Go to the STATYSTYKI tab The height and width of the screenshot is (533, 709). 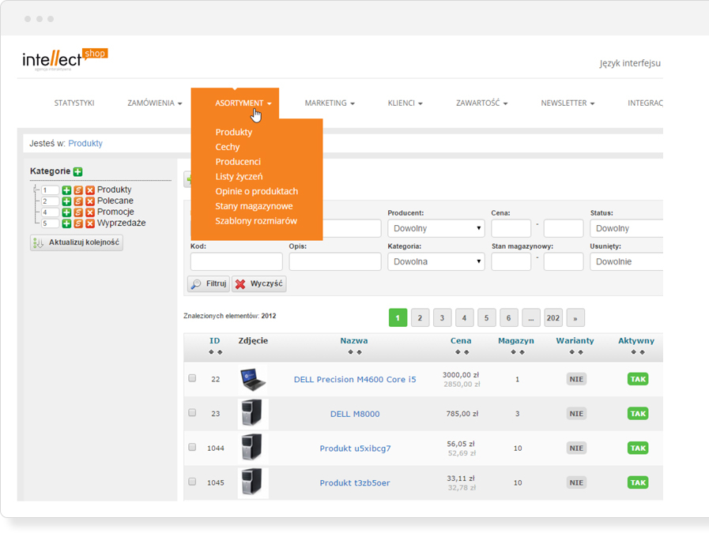click(74, 103)
